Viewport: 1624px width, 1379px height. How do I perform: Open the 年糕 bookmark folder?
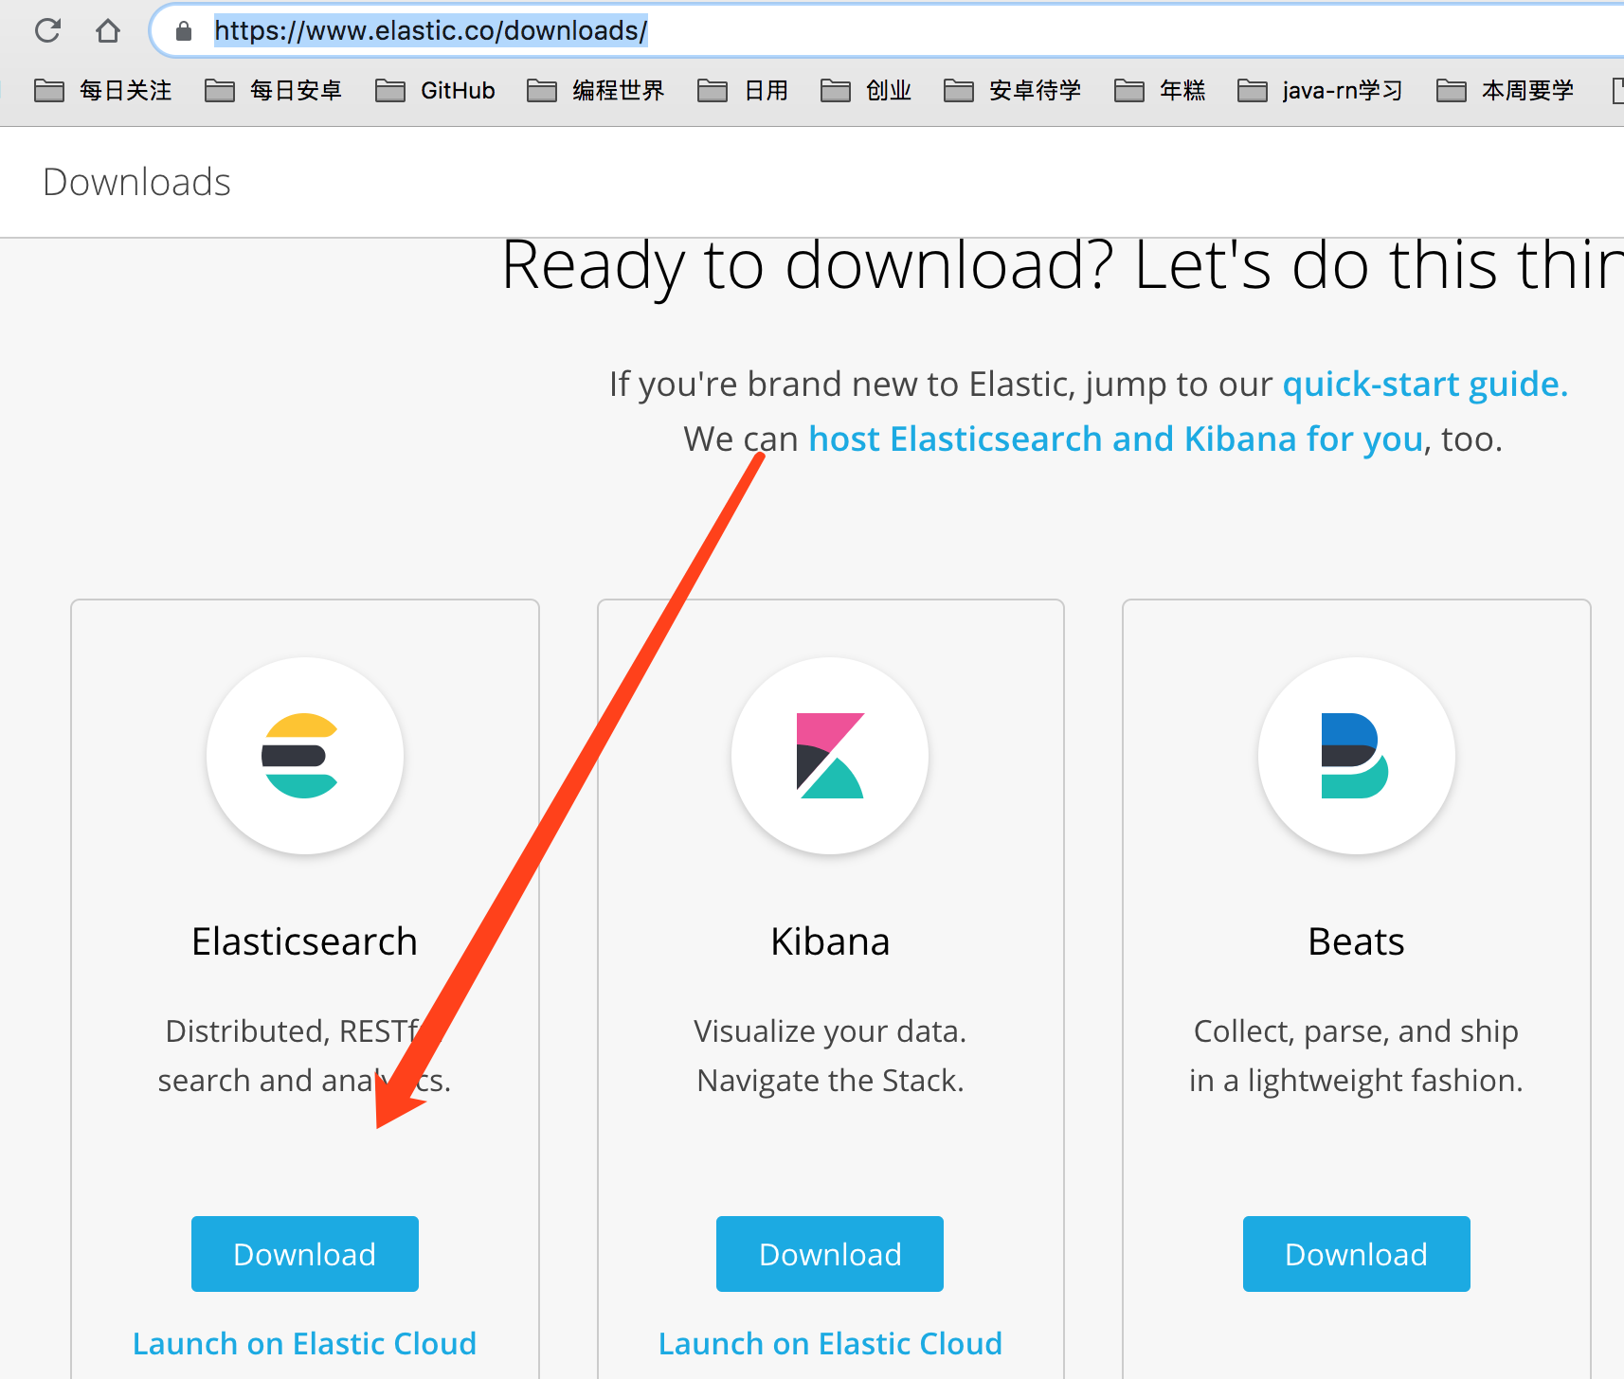tap(1160, 91)
